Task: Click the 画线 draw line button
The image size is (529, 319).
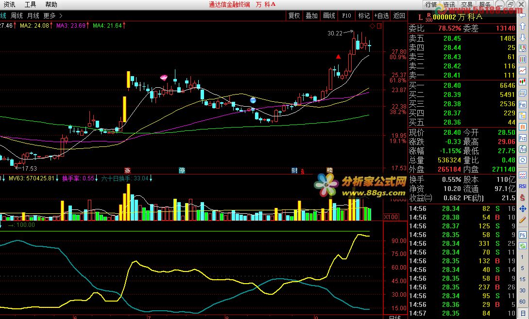Action: pyautogui.click(x=329, y=16)
